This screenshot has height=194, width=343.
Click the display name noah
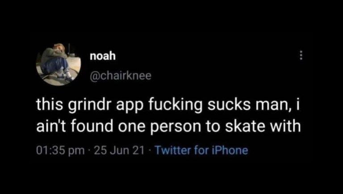(103, 56)
